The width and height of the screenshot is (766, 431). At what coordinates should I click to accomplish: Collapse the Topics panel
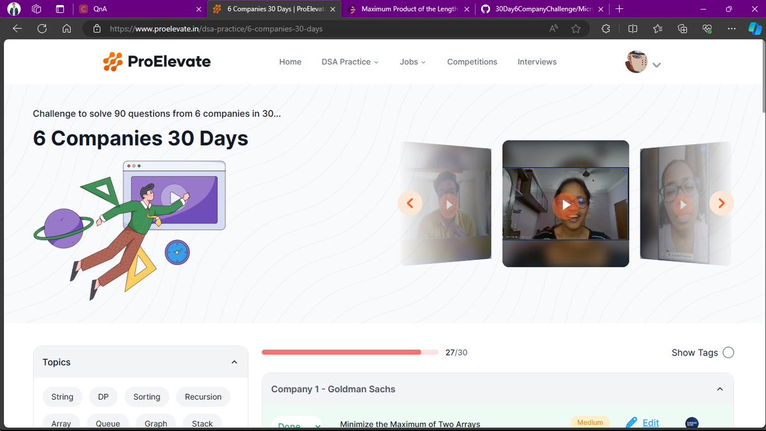coord(234,361)
